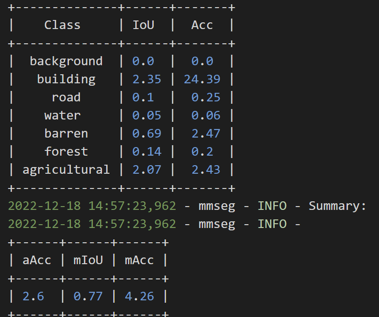Click the building Acc value 24.39
The height and width of the screenshot is (317, 379).
tap(202, 79)
